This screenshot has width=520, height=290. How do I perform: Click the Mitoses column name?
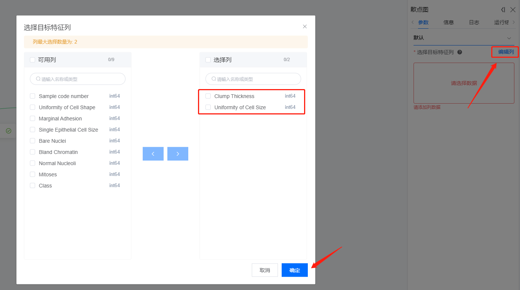tap(48, 174)
